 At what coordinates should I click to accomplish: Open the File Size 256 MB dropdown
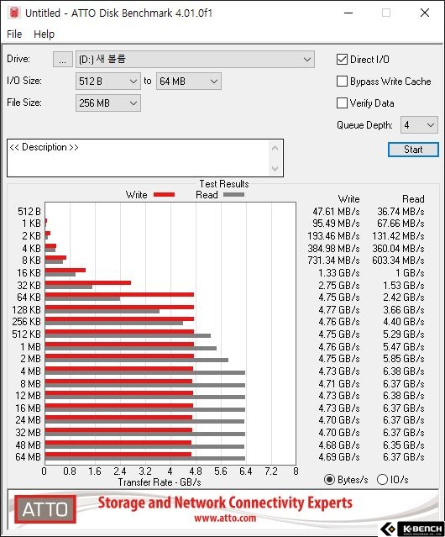coord(108,103)
